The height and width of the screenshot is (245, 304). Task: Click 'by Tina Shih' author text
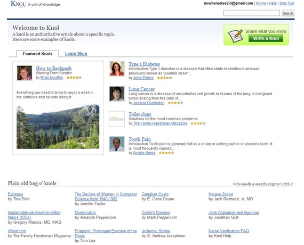point(19,199)
